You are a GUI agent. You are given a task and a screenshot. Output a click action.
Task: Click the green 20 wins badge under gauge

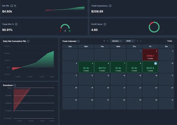tap(69, 31)
